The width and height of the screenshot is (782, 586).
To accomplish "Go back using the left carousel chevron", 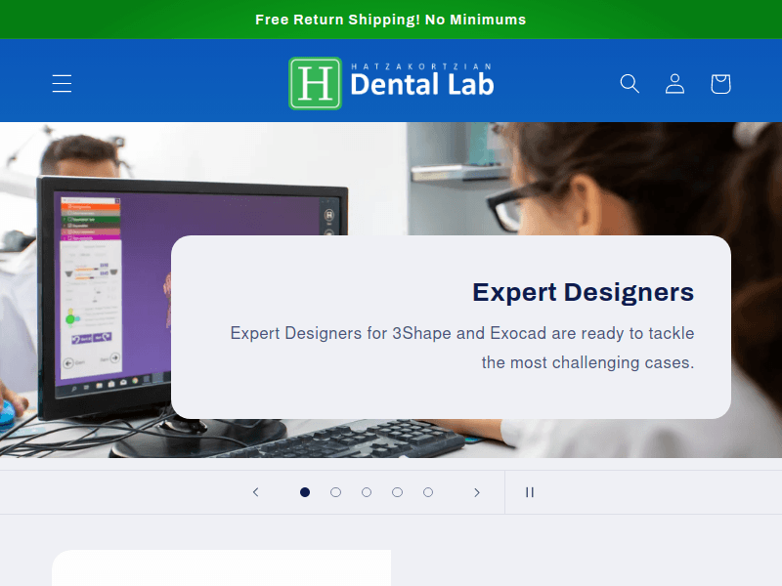I will (256, 492).
